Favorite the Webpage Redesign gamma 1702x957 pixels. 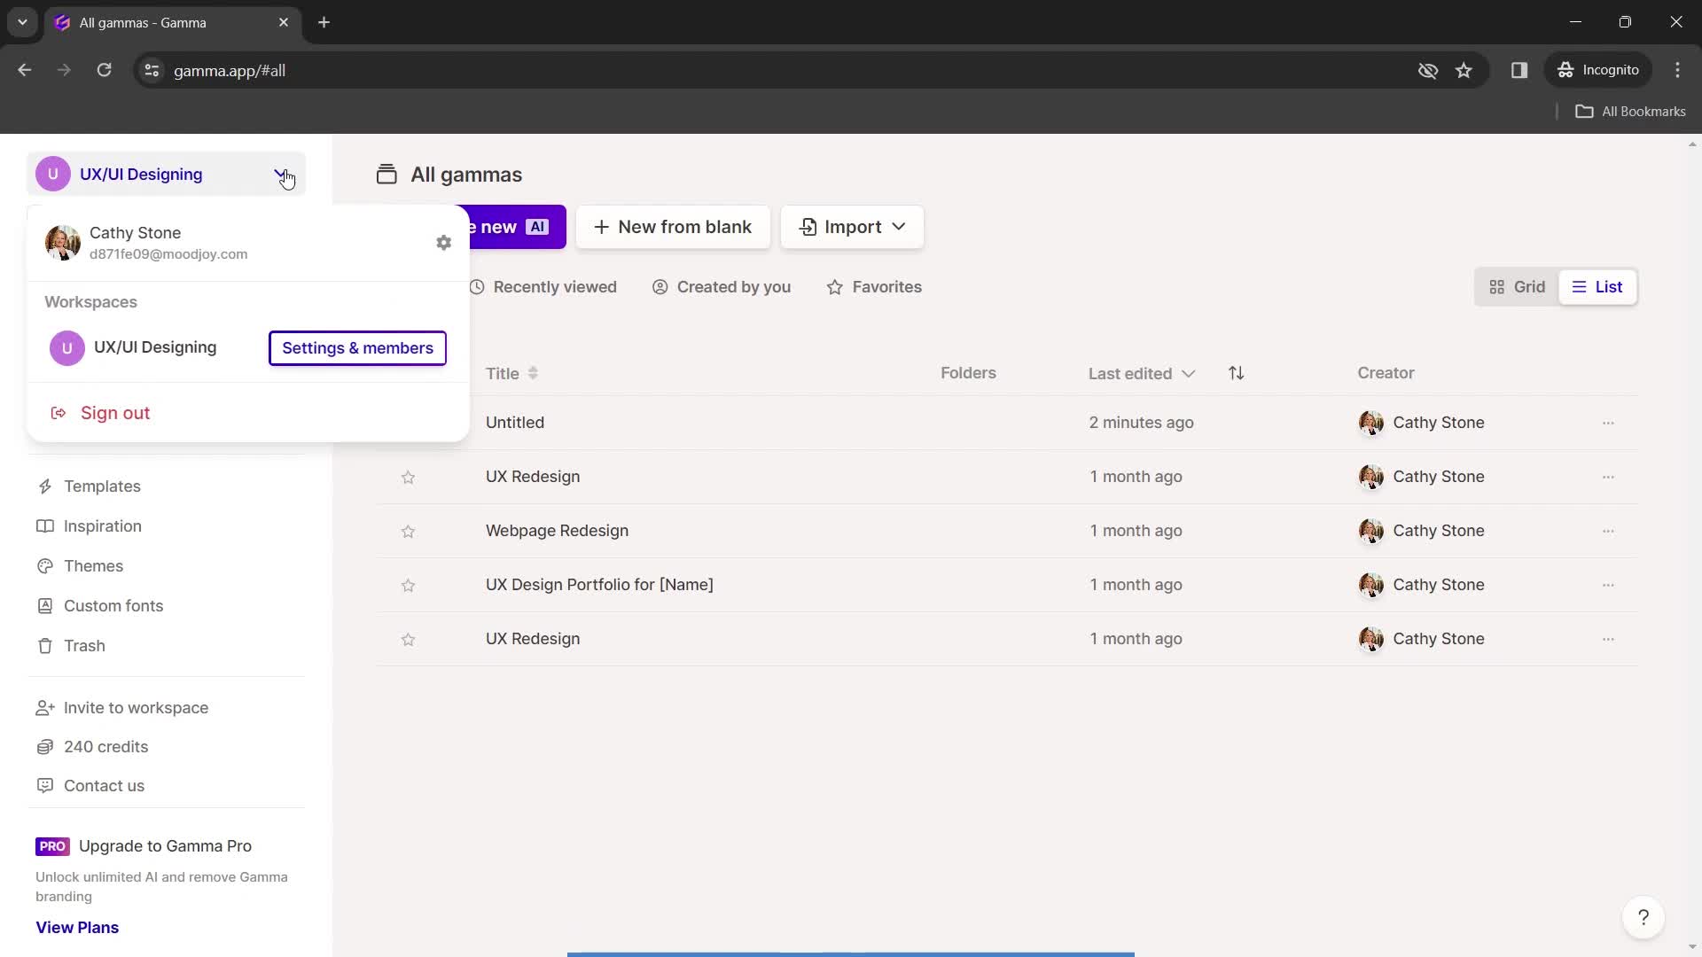[408, 531]
